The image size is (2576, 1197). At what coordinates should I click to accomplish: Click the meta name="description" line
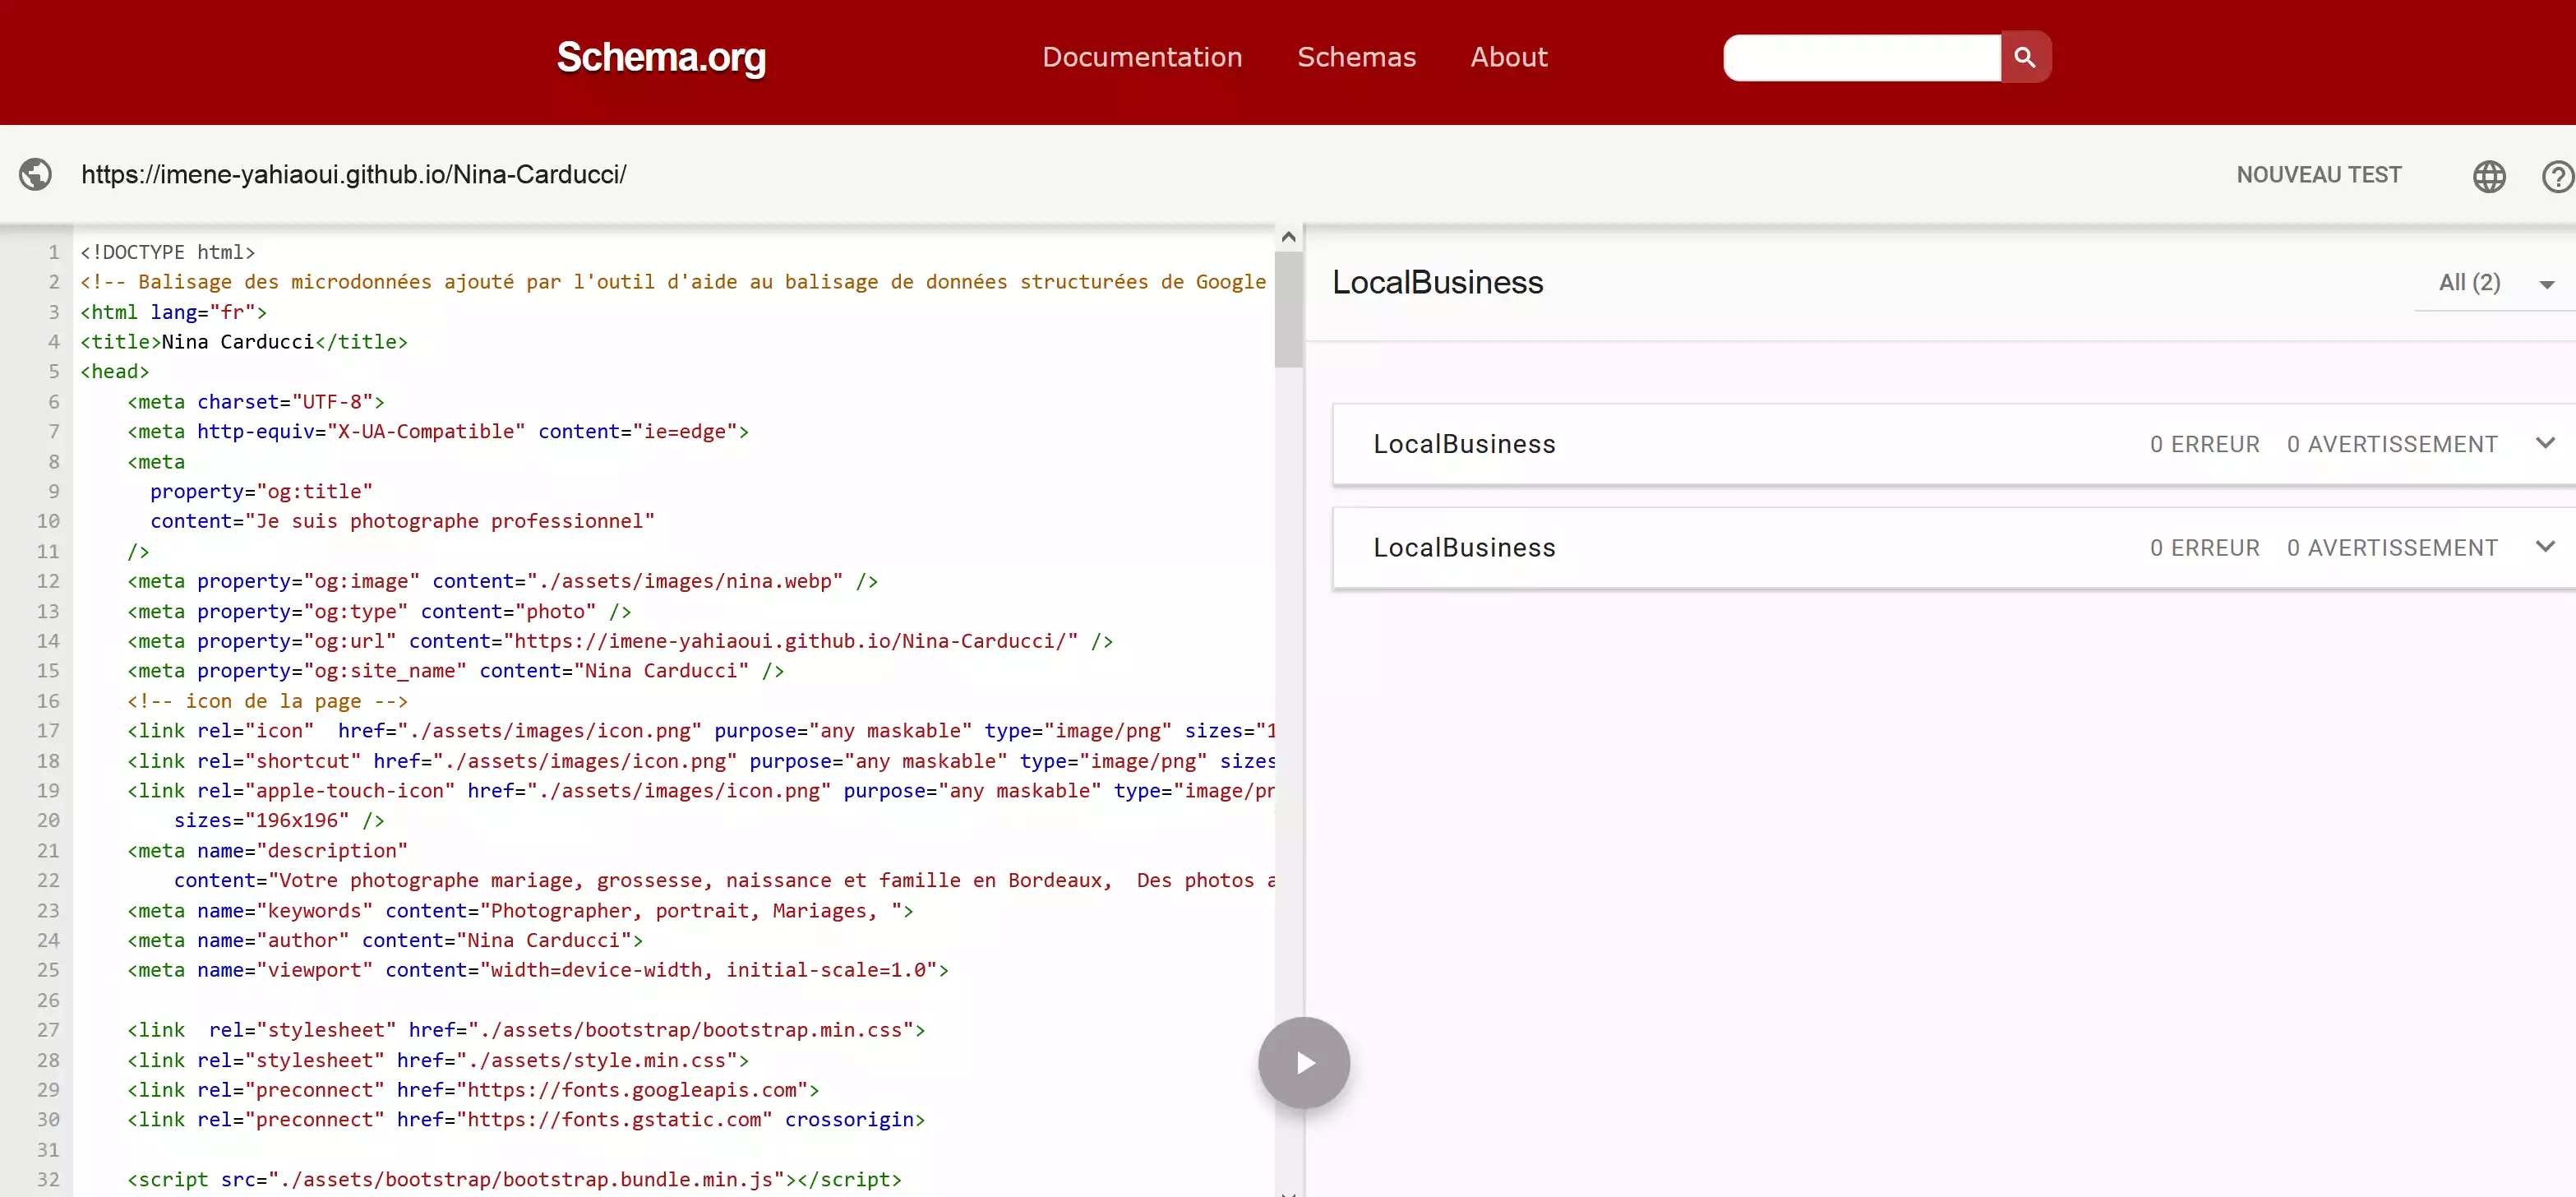(267, 851)
